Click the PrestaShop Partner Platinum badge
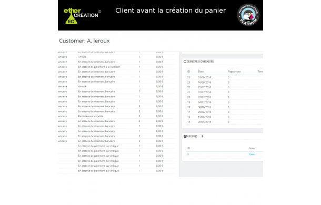 (248, 15)
